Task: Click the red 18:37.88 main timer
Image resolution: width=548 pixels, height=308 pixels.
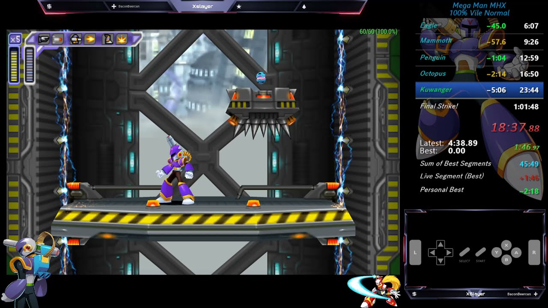Action: (x=515, y=127)
